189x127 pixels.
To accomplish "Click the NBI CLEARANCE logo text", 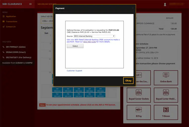I will click(12, 4).
